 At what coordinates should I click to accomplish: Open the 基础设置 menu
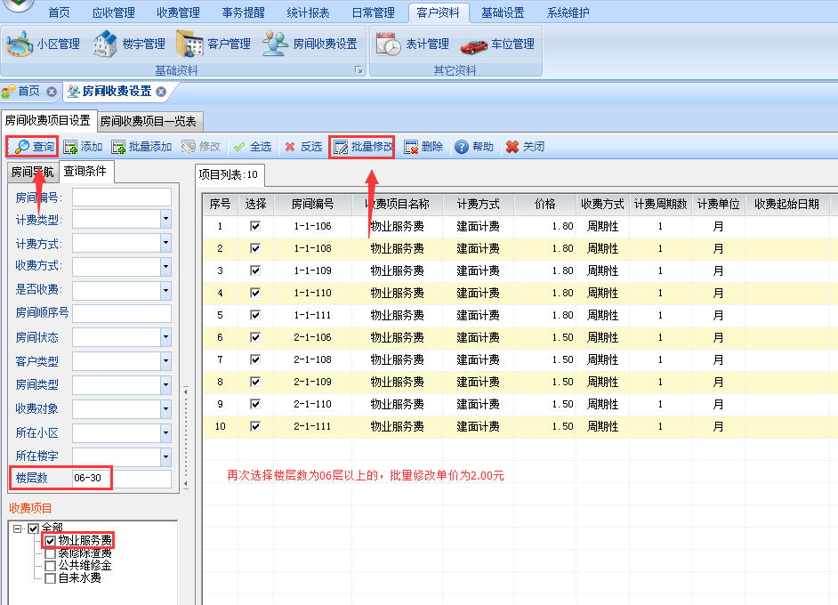coord(503,12)
